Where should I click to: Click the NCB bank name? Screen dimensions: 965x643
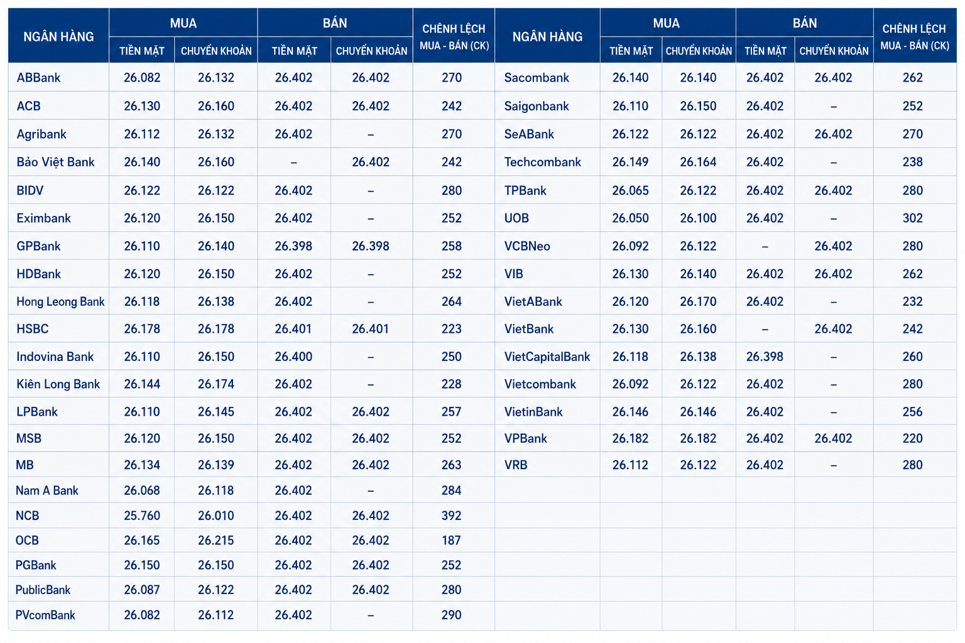28,516
